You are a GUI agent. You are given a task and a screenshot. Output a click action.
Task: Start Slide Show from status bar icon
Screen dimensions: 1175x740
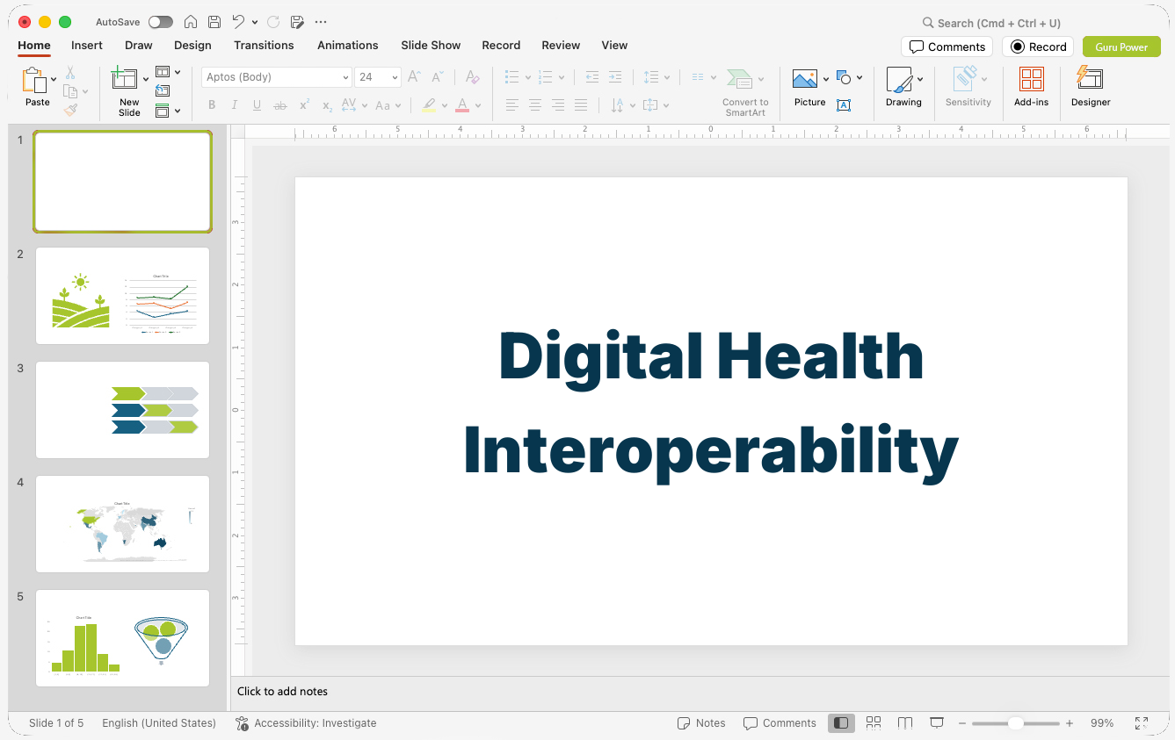pyautogui.click(x=937, y=723)
